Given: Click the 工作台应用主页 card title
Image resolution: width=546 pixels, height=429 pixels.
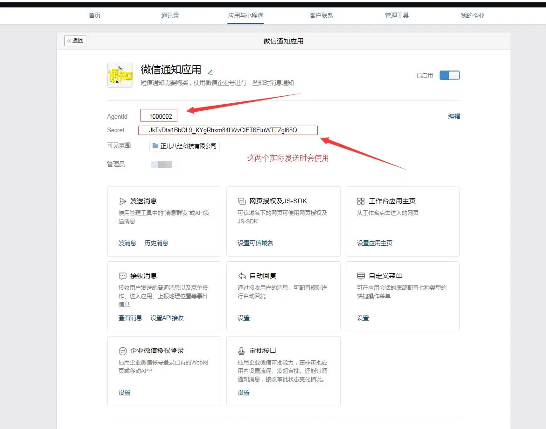Looking at the screenshot, I should [392, 201].
